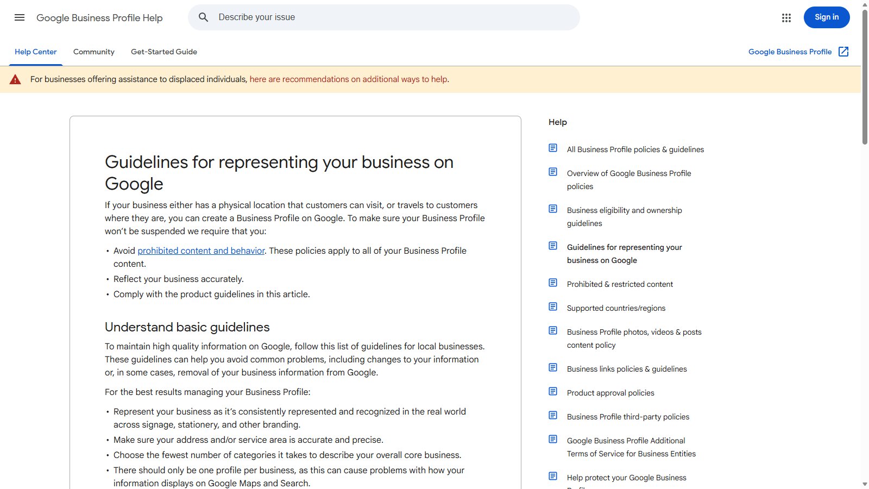The image size is (869, 489).
Task: Open the Community tab
Action: [x=94, y=52]
